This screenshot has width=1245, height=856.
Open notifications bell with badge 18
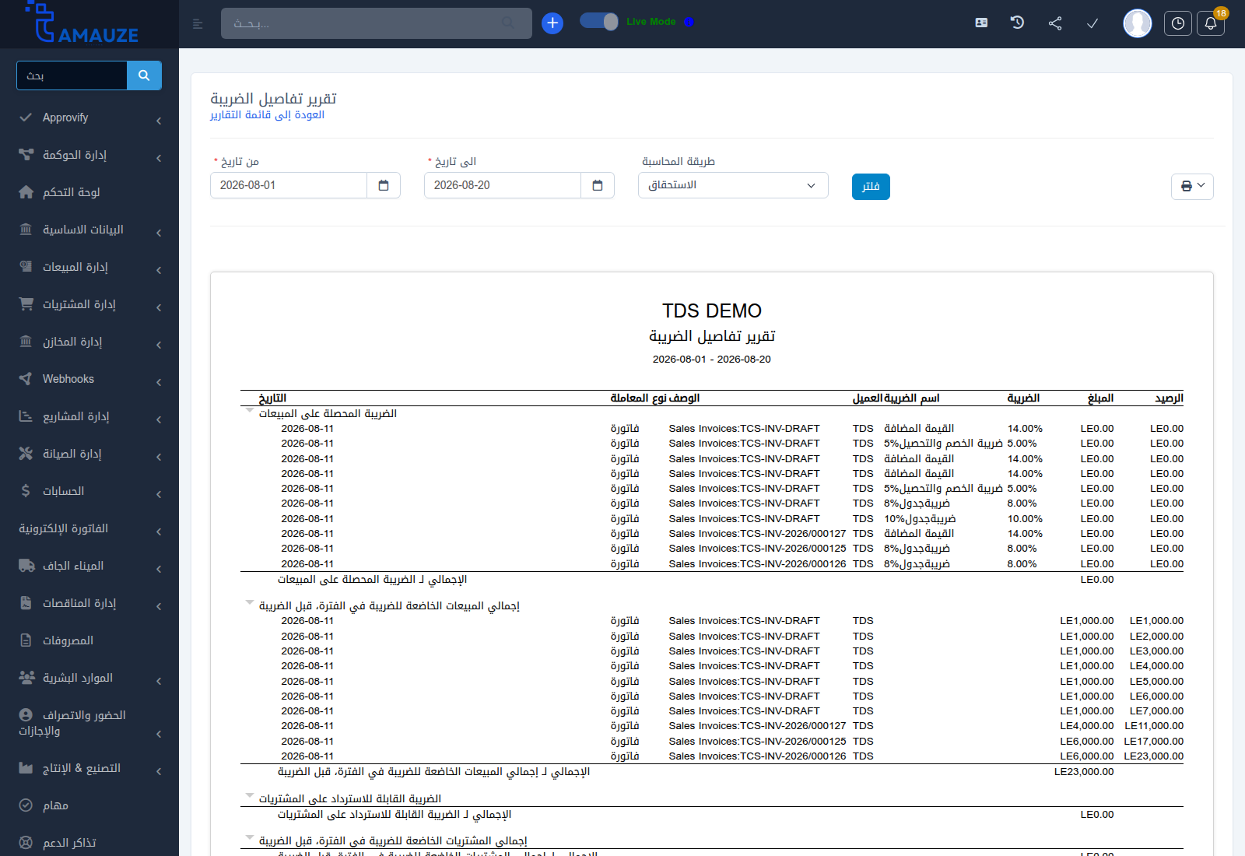pyautogui.click(x=1211, y=23)
